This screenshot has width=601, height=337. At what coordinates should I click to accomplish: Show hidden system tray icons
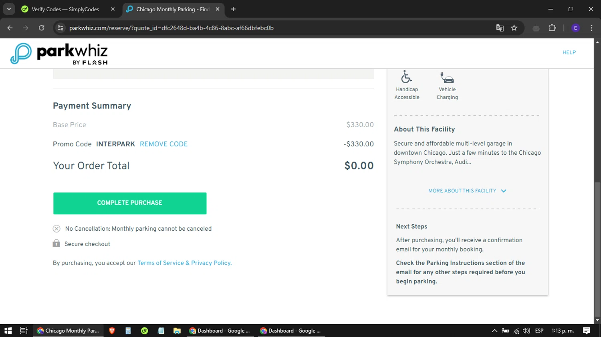coord(494,331)
